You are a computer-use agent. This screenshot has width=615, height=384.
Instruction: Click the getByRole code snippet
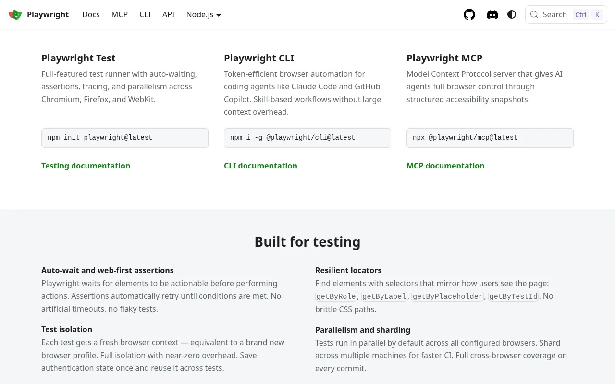click(x=336, y=296)
